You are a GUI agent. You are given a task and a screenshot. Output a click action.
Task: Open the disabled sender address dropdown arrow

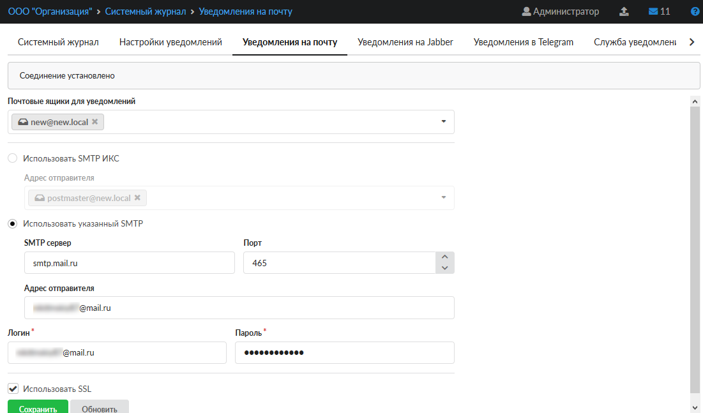click(x=443, y=198)
